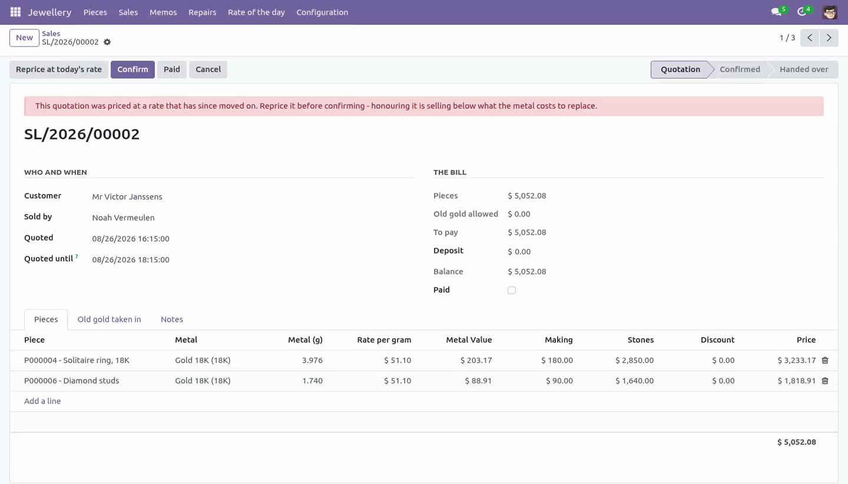This screenshot has width=848, height=484.
Task: Open the apps grid menu icon
Action: coord(16,12)
